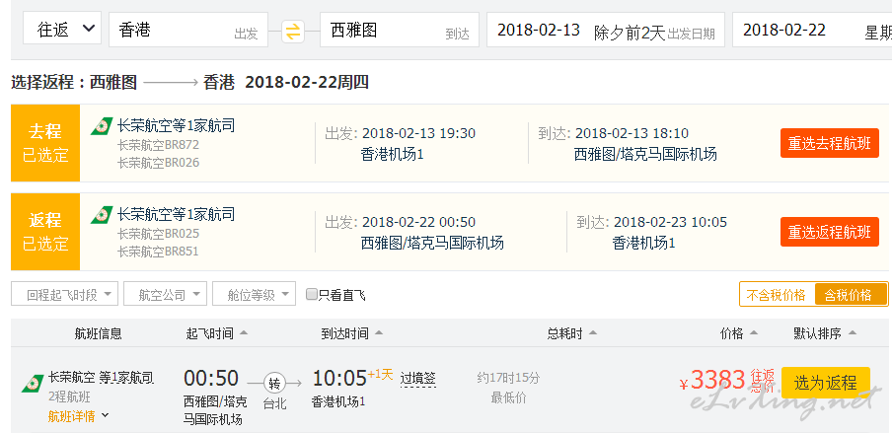The height and width of the screenshot is (433, 892).
Task: Swap departure and arrival cities icon
Action: pos(293,32)
